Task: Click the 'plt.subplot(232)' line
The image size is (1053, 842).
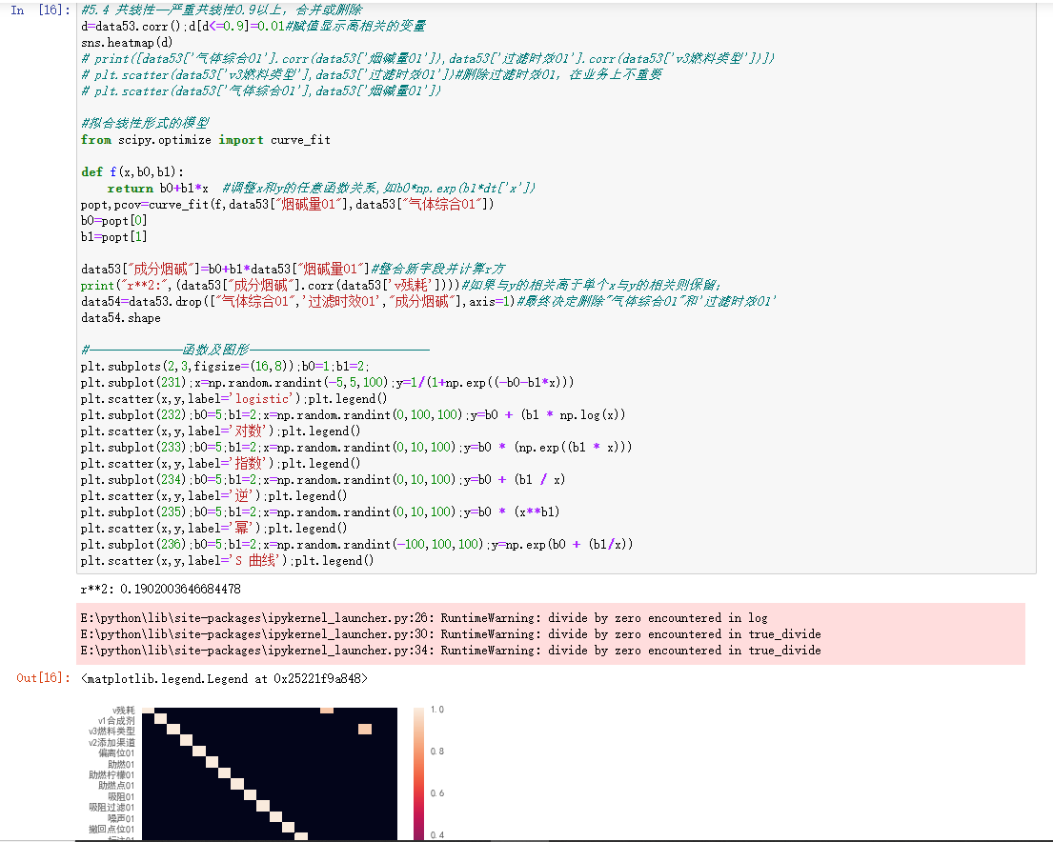Action: [x=354, y=415]
